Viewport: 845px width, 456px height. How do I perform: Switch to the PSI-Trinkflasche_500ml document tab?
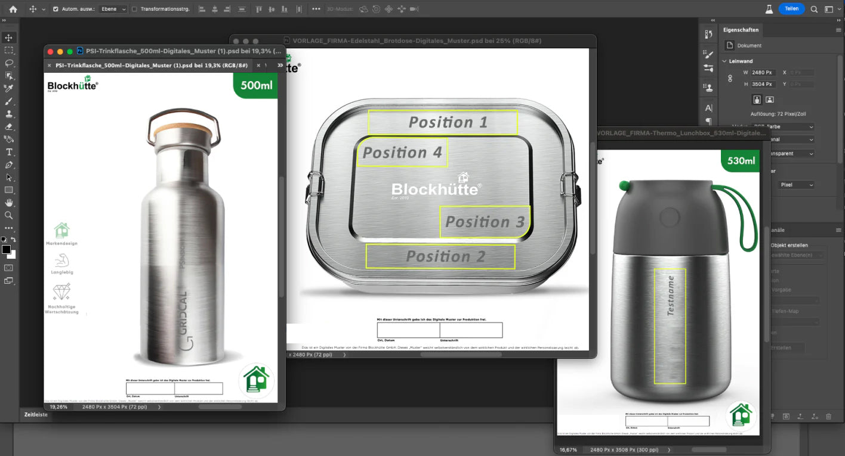coord(149,66)
